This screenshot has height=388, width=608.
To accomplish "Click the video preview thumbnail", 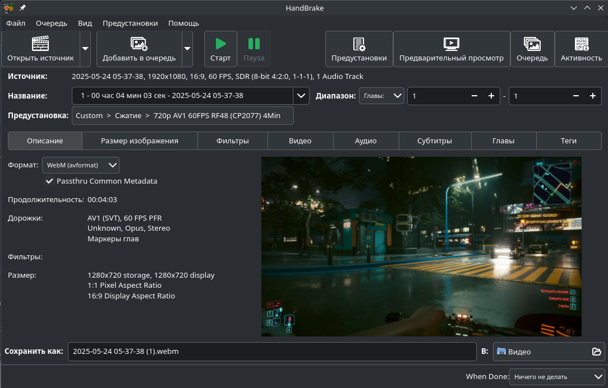I will click(421, 246).
